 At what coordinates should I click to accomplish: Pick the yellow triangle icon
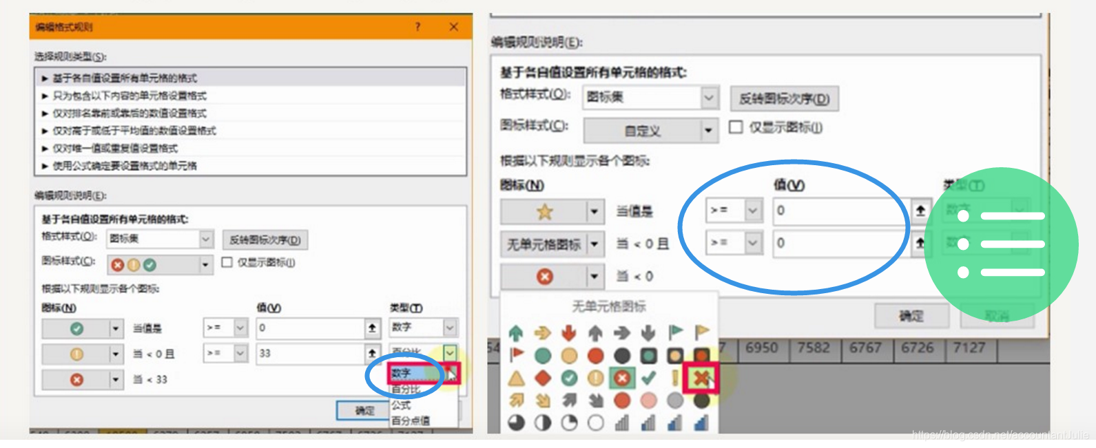click(x=516, y=378)
